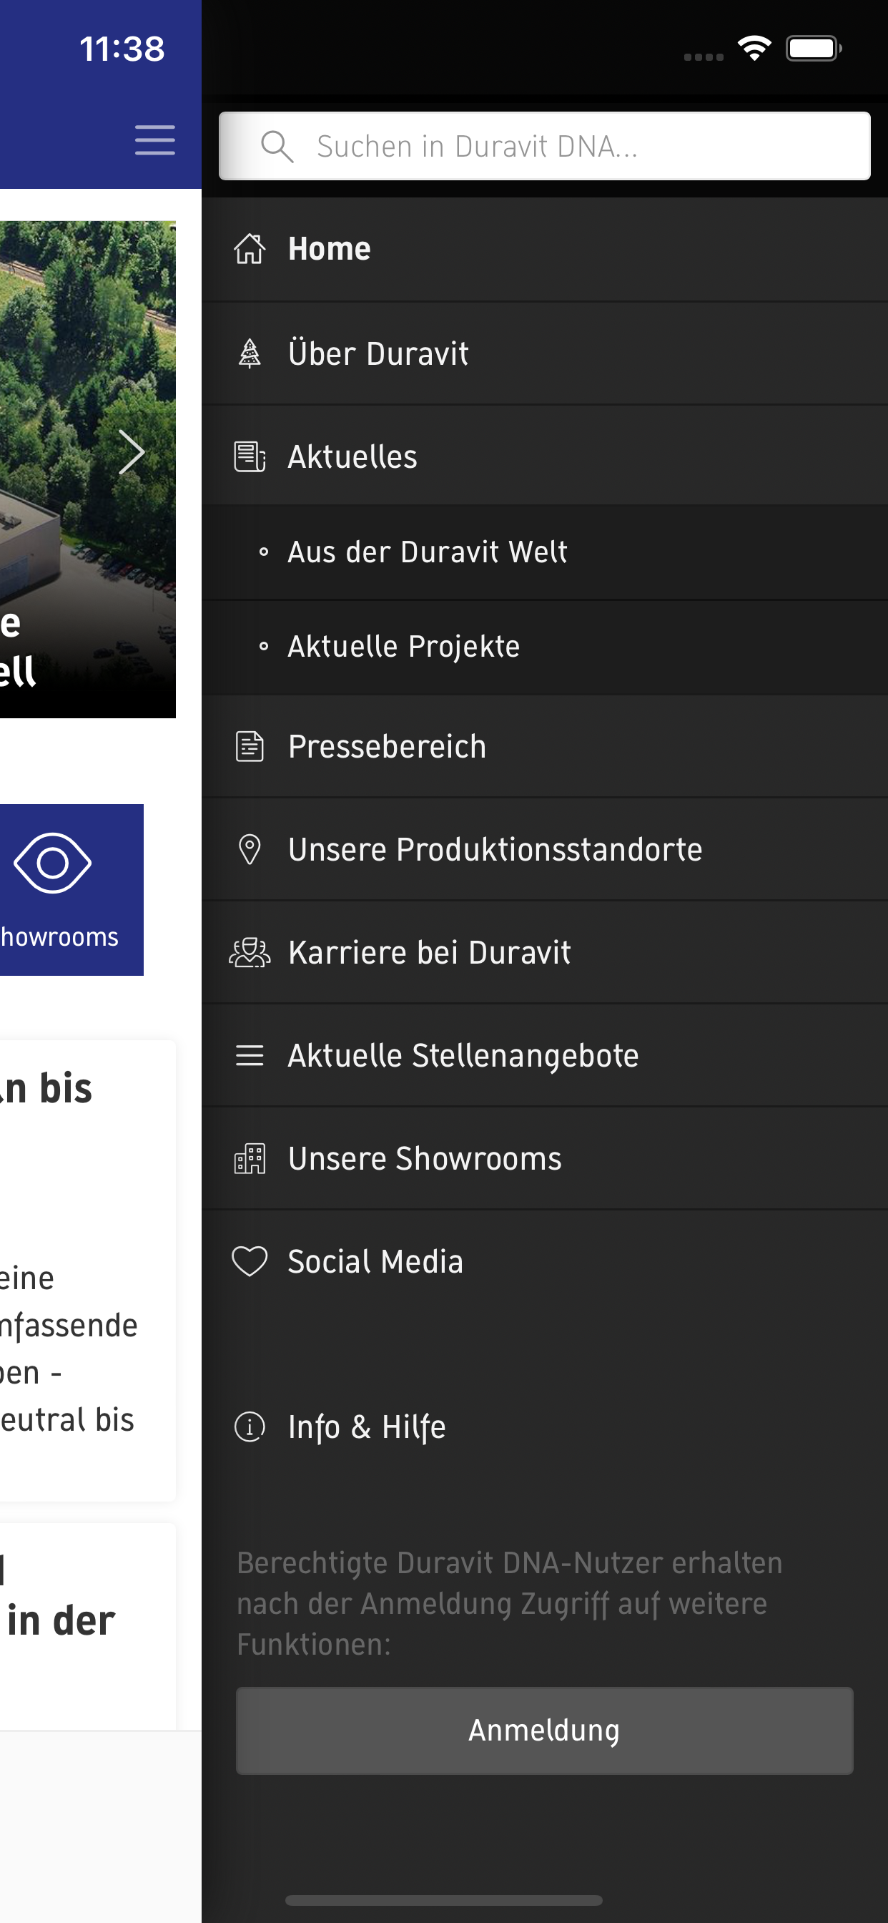Select the Aus der Duravit Welt sub-item
888x1923 pixels.
point(544,552)
